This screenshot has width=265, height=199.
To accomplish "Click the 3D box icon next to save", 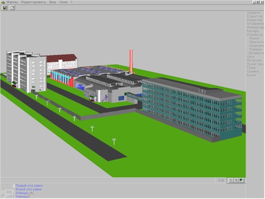I will 12,7.
